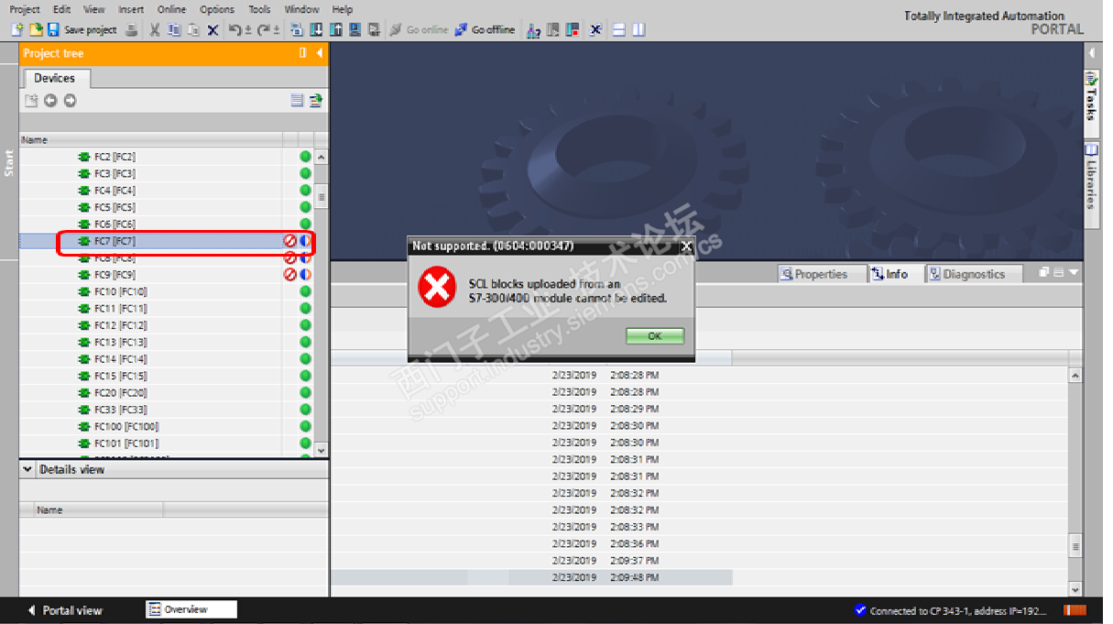Click the Delete X icon in toolbar
This screenshot has height=624, width=1113.
[213, 29]
